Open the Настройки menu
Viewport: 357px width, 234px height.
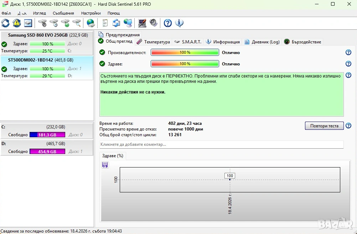coord(91,13)
